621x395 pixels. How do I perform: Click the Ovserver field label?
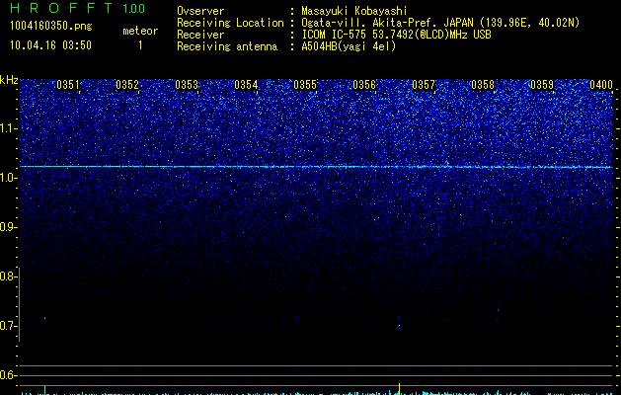pyautogui.click(x=200, y=11)
